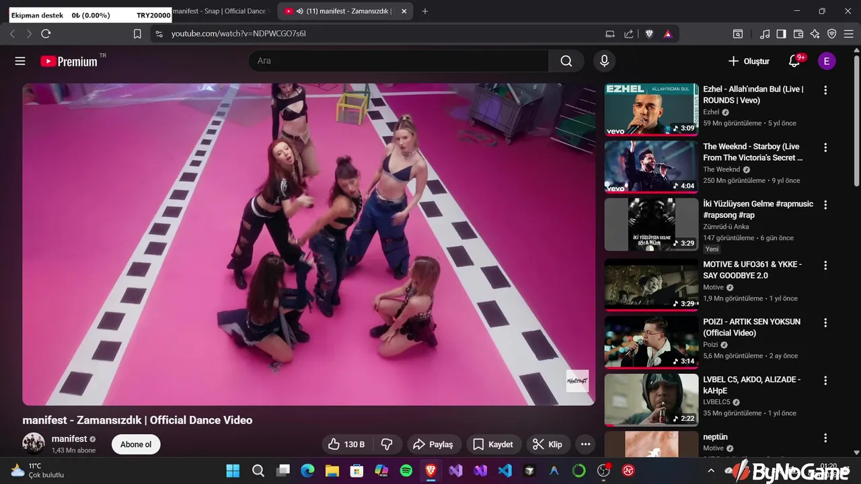Image resolution: width=861 pixels, height=484 pixels.
Task: Open the Zümrüd-ü Anka channel name
Action: pos(726,227)
